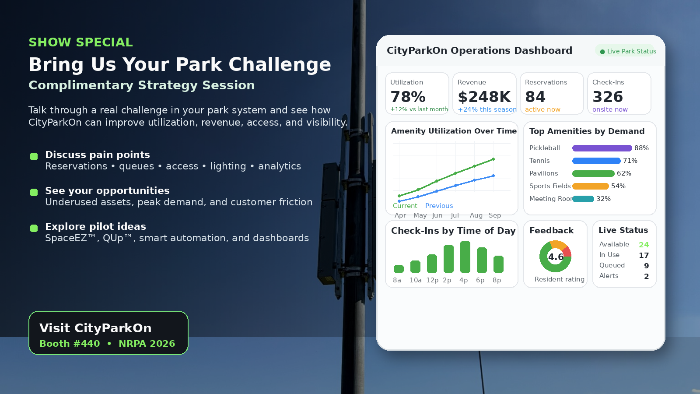Screen dimensions: 700x394
Task: Click the 12p check-ins bar
Action: 432,264
